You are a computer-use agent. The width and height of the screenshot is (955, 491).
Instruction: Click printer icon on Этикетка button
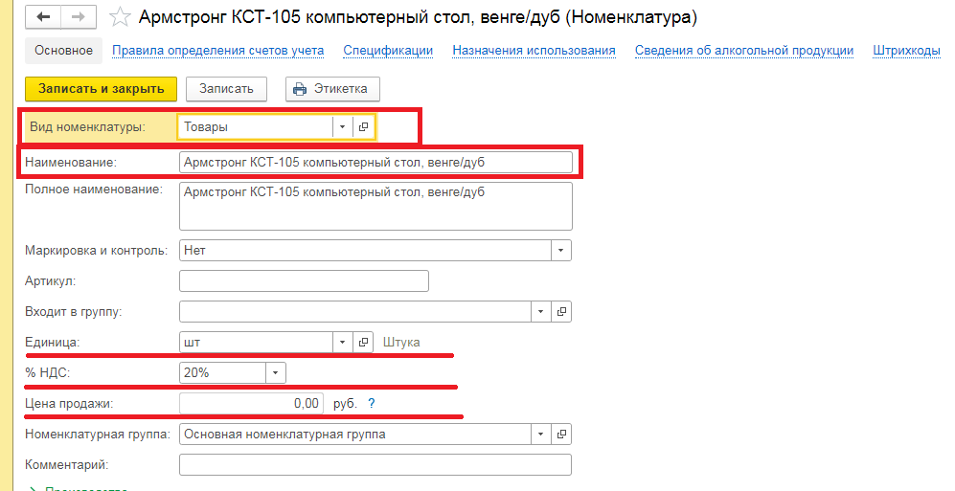coord(300,89)
